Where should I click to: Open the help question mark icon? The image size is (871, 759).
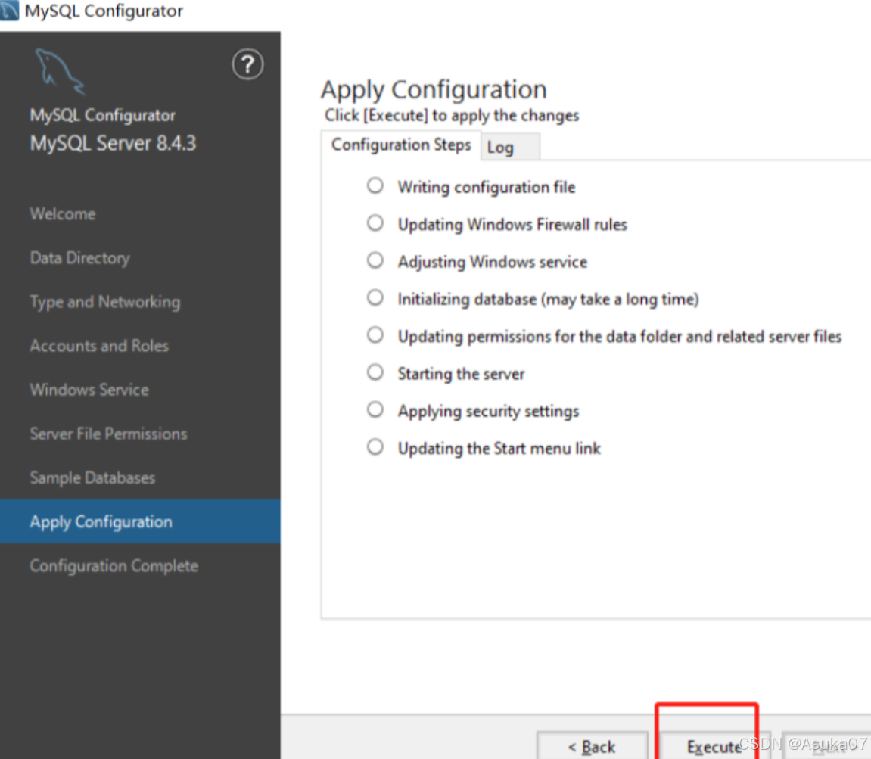247,64
